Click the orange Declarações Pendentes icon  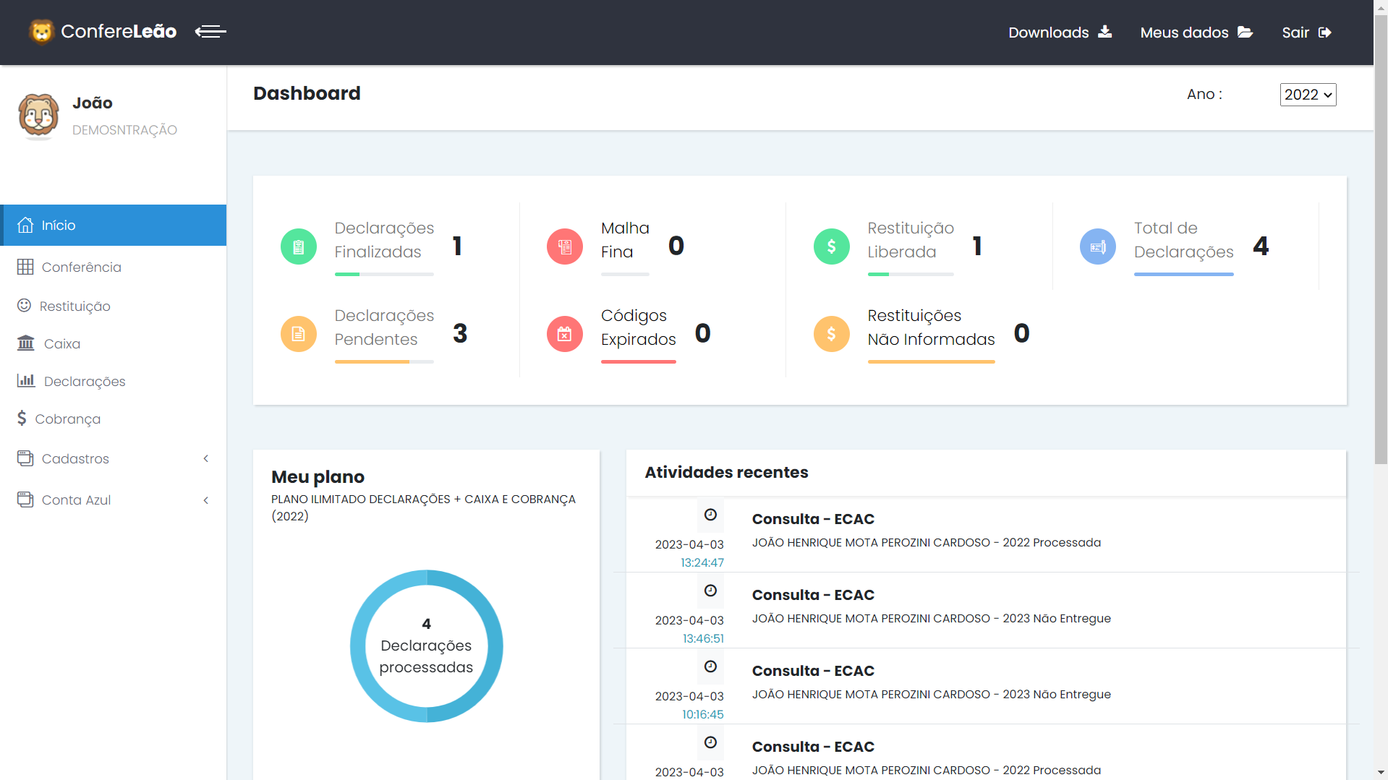(299, 334)
